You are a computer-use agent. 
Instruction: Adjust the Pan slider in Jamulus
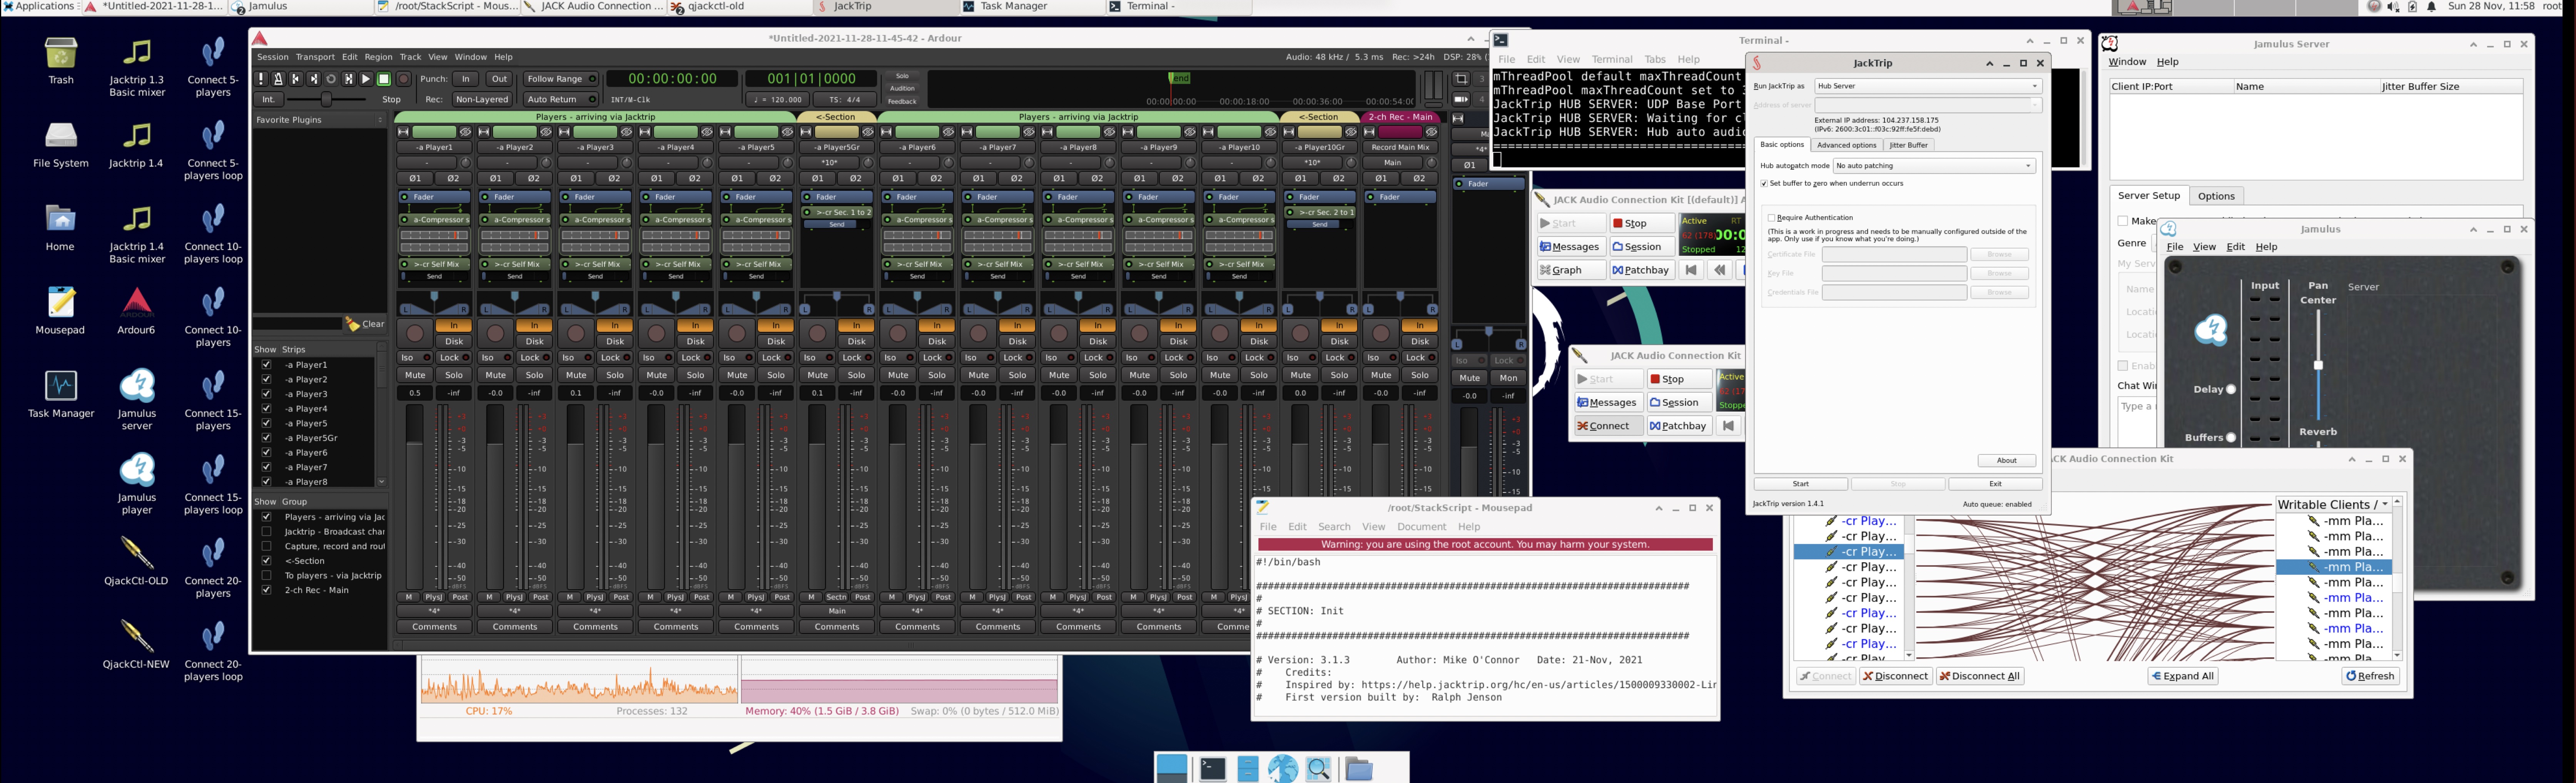(2318, 365)
